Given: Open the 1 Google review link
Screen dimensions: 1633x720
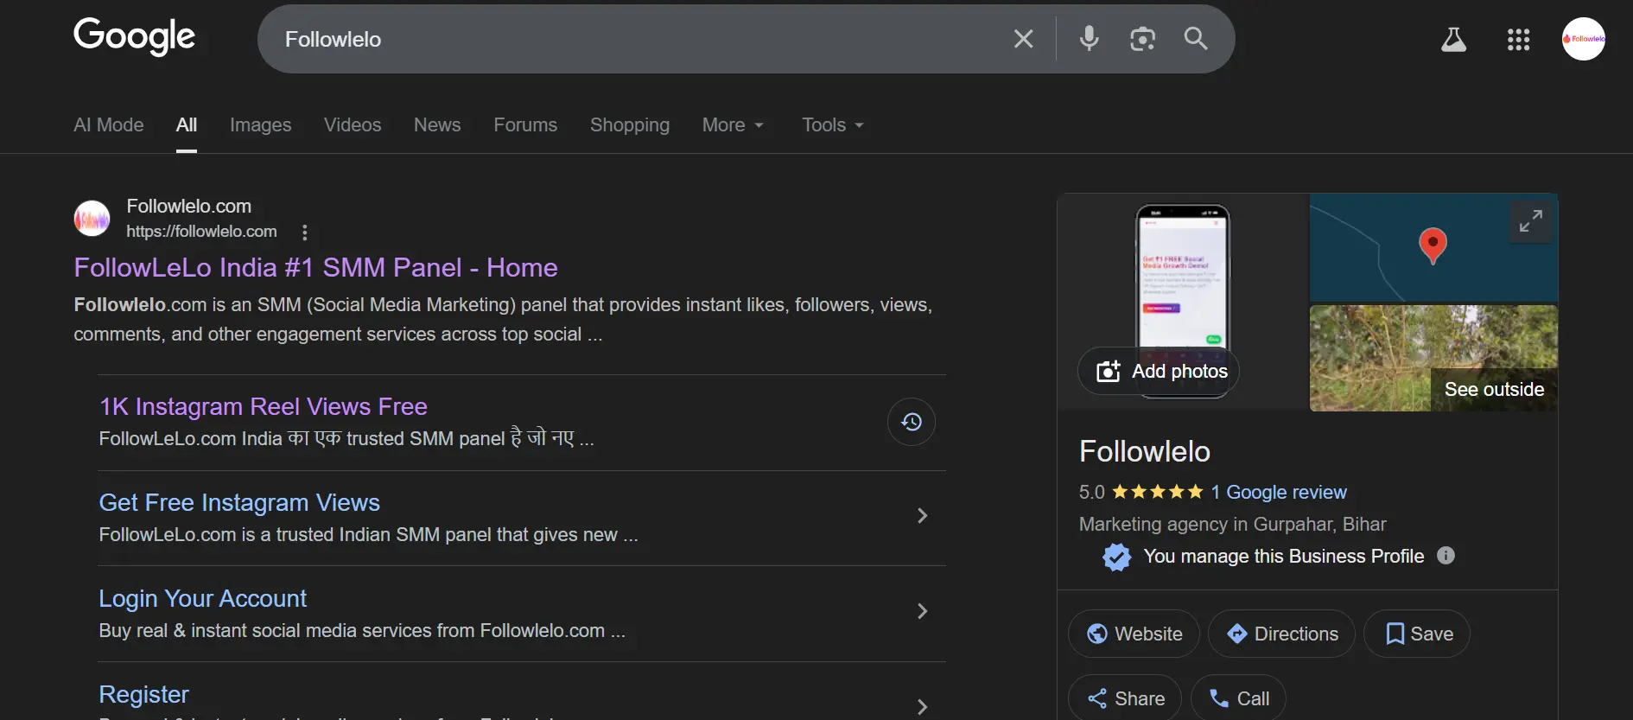Looking at the screenshot, I should pos(1278,492).
